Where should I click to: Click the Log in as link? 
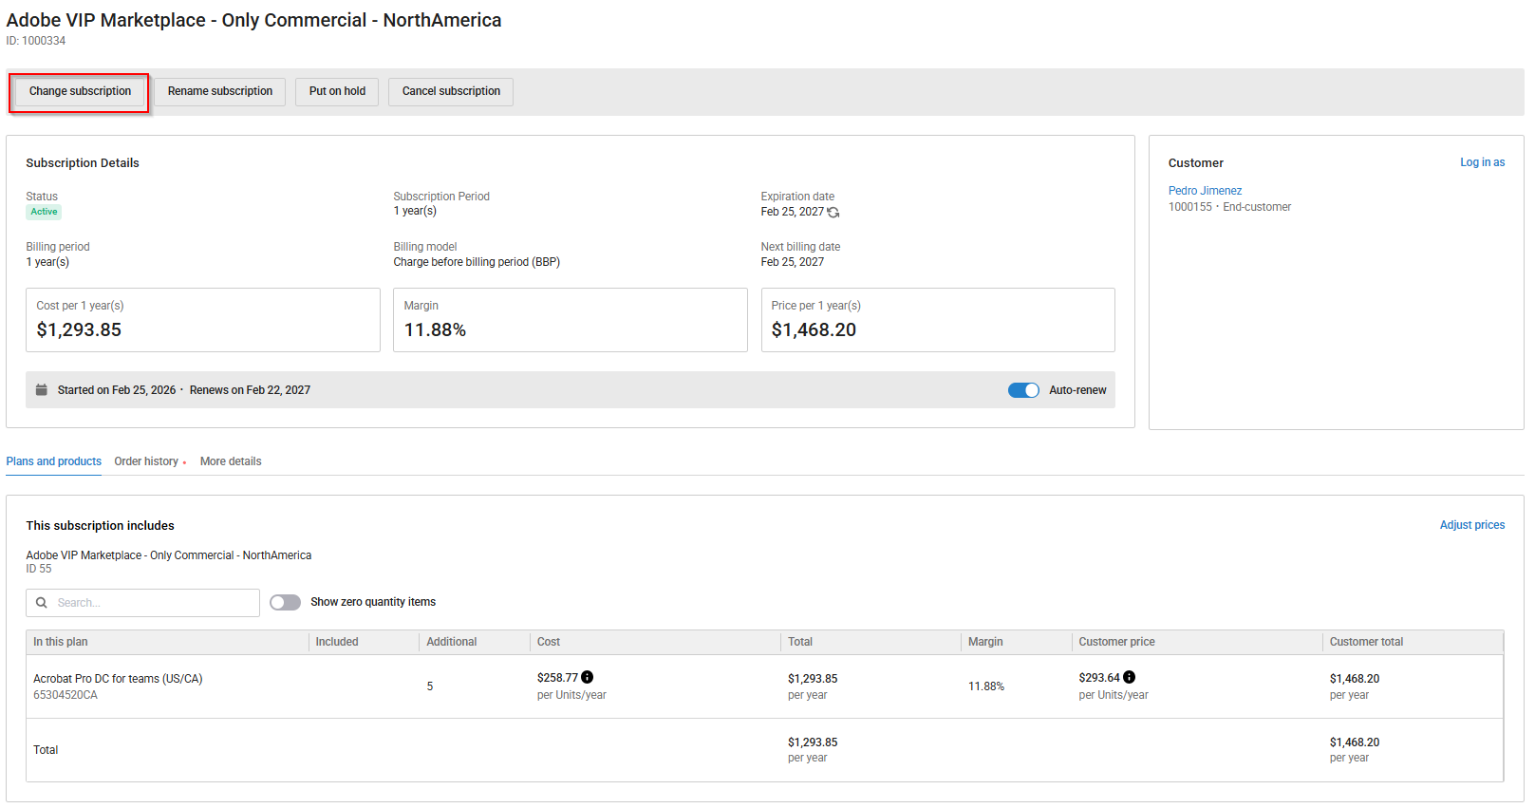pos(1482,162)
